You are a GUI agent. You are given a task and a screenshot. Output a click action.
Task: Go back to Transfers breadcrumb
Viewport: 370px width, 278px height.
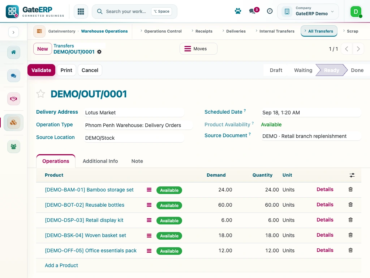pos(64,46)
